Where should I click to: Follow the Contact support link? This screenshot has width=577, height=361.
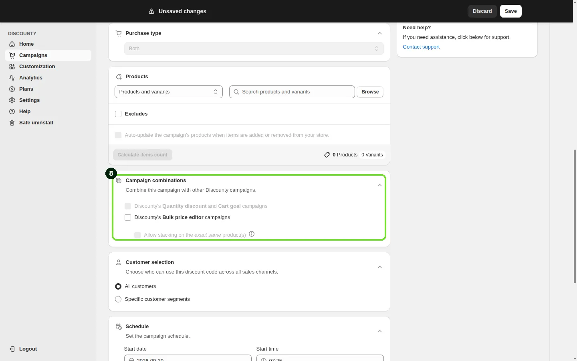pos(421,47)
